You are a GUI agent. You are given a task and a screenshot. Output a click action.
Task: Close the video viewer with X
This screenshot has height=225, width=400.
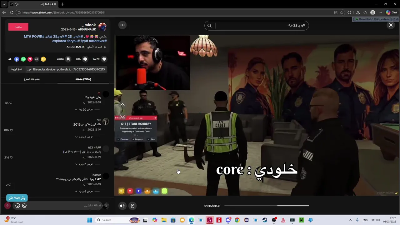pos(391,25)
